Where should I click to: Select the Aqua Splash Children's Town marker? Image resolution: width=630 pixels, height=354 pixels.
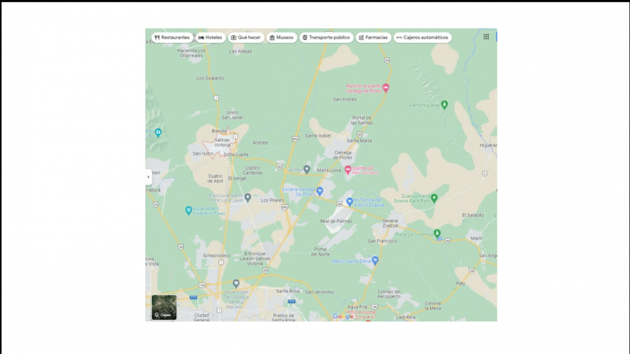188,210
